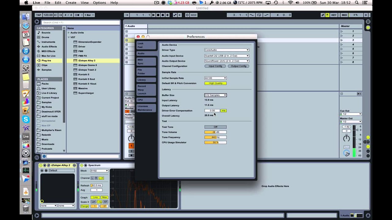
Task: Click the Output Config button
Action: tap(239, 66)
